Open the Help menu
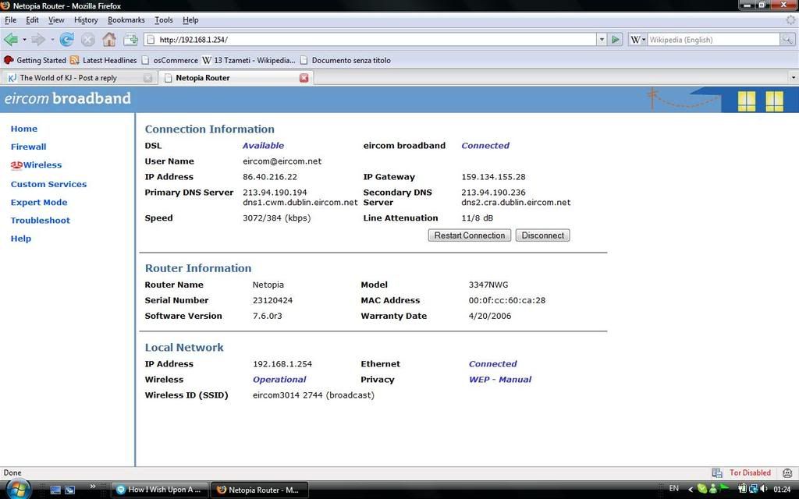The height and width of the screenshot is (499, 799). click(x=190, y=19)
